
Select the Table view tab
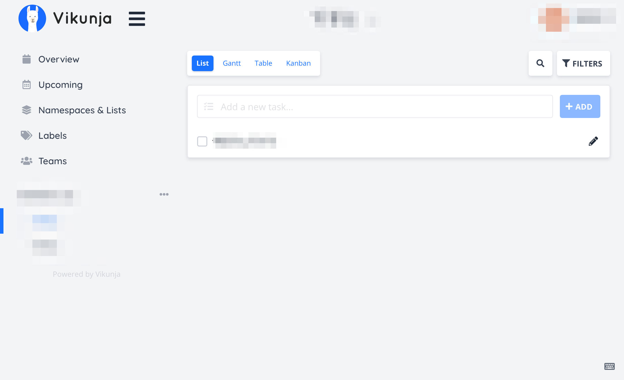[263, 63]
